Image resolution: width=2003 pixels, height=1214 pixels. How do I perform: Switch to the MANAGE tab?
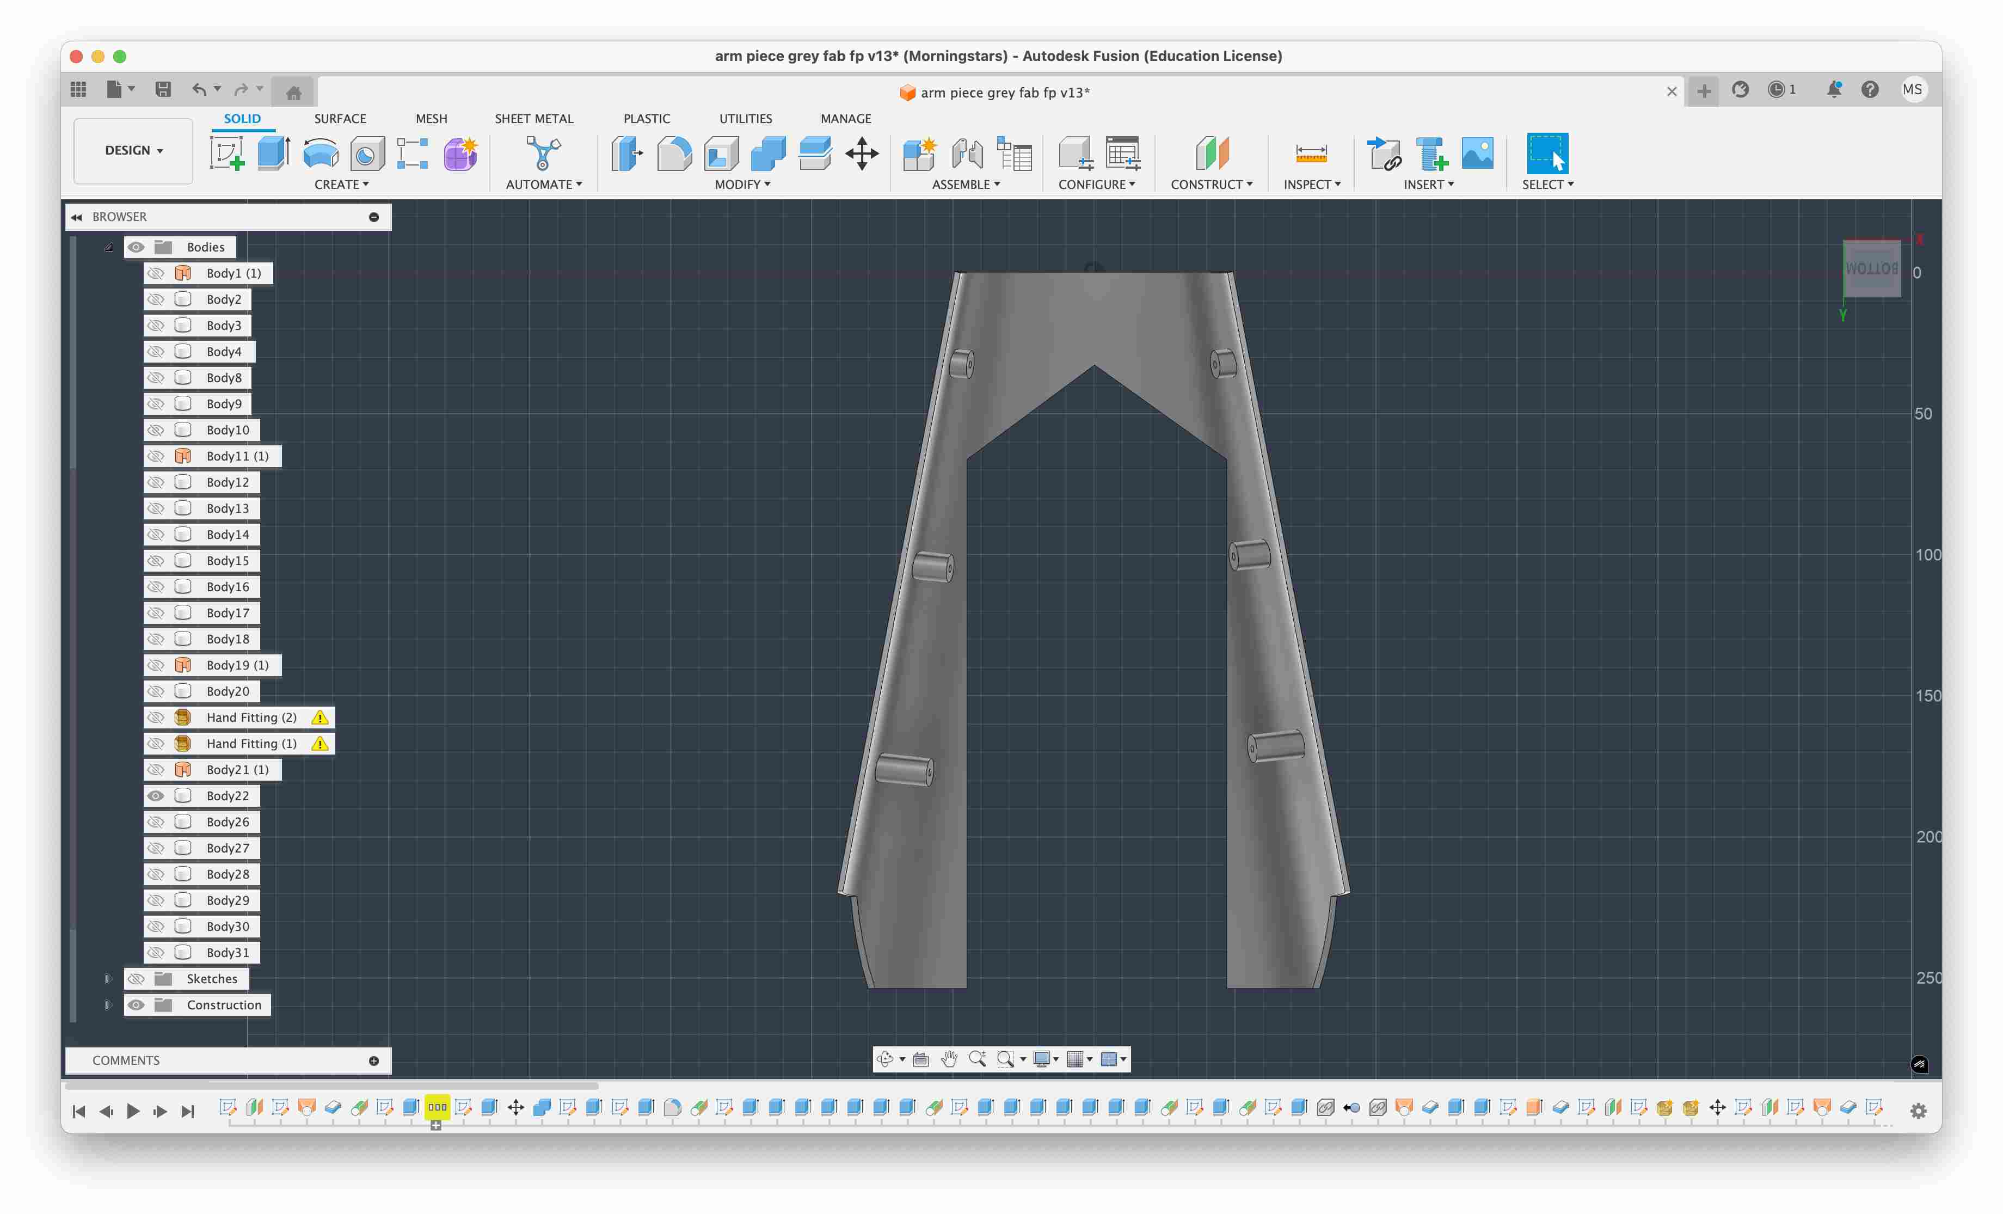tap(845, 119)
